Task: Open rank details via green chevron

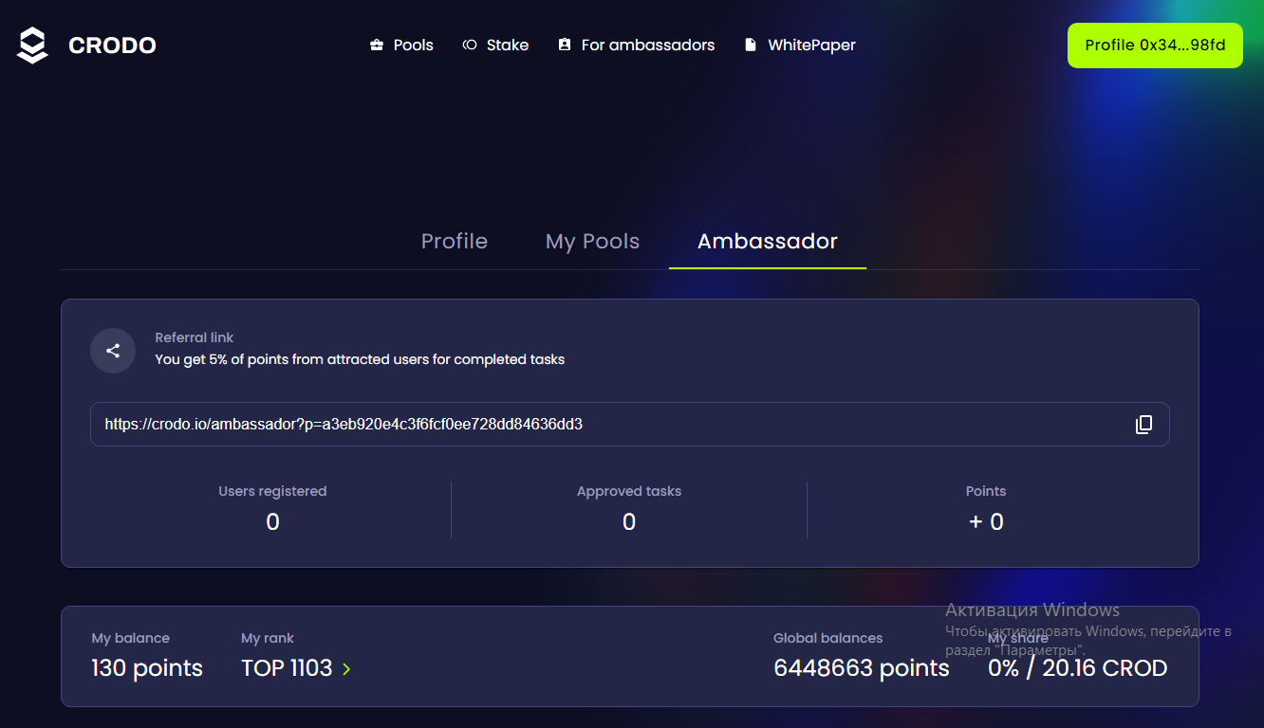Action: coord(346,669)
